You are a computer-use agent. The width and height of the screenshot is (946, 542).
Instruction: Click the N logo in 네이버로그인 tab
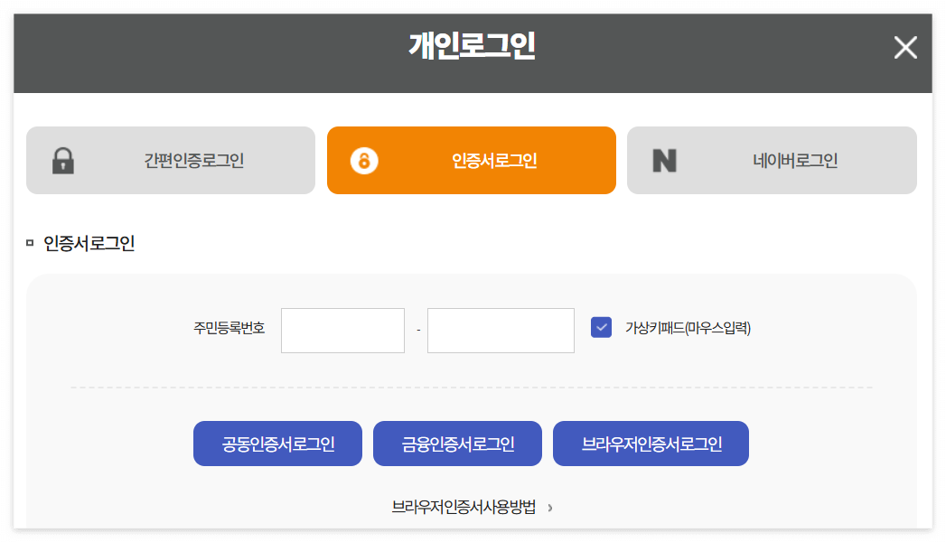(664, 160)
